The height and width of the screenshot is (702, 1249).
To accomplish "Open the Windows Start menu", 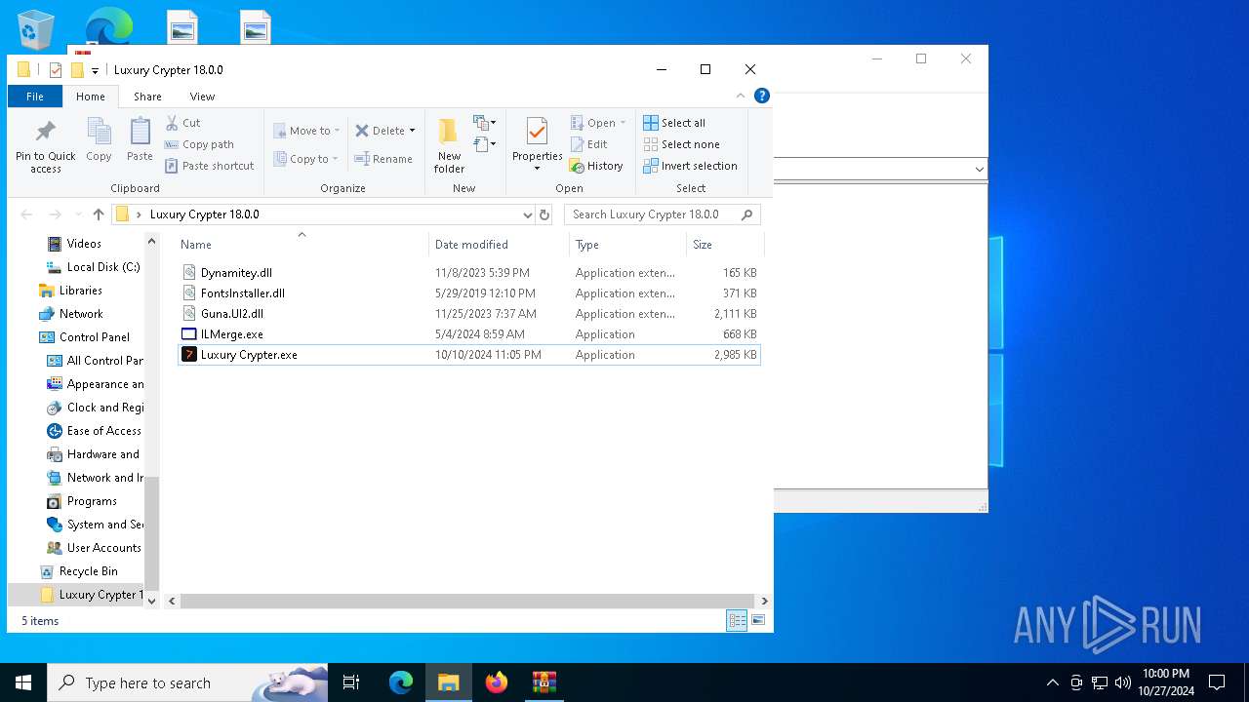I will pos(23,682).
